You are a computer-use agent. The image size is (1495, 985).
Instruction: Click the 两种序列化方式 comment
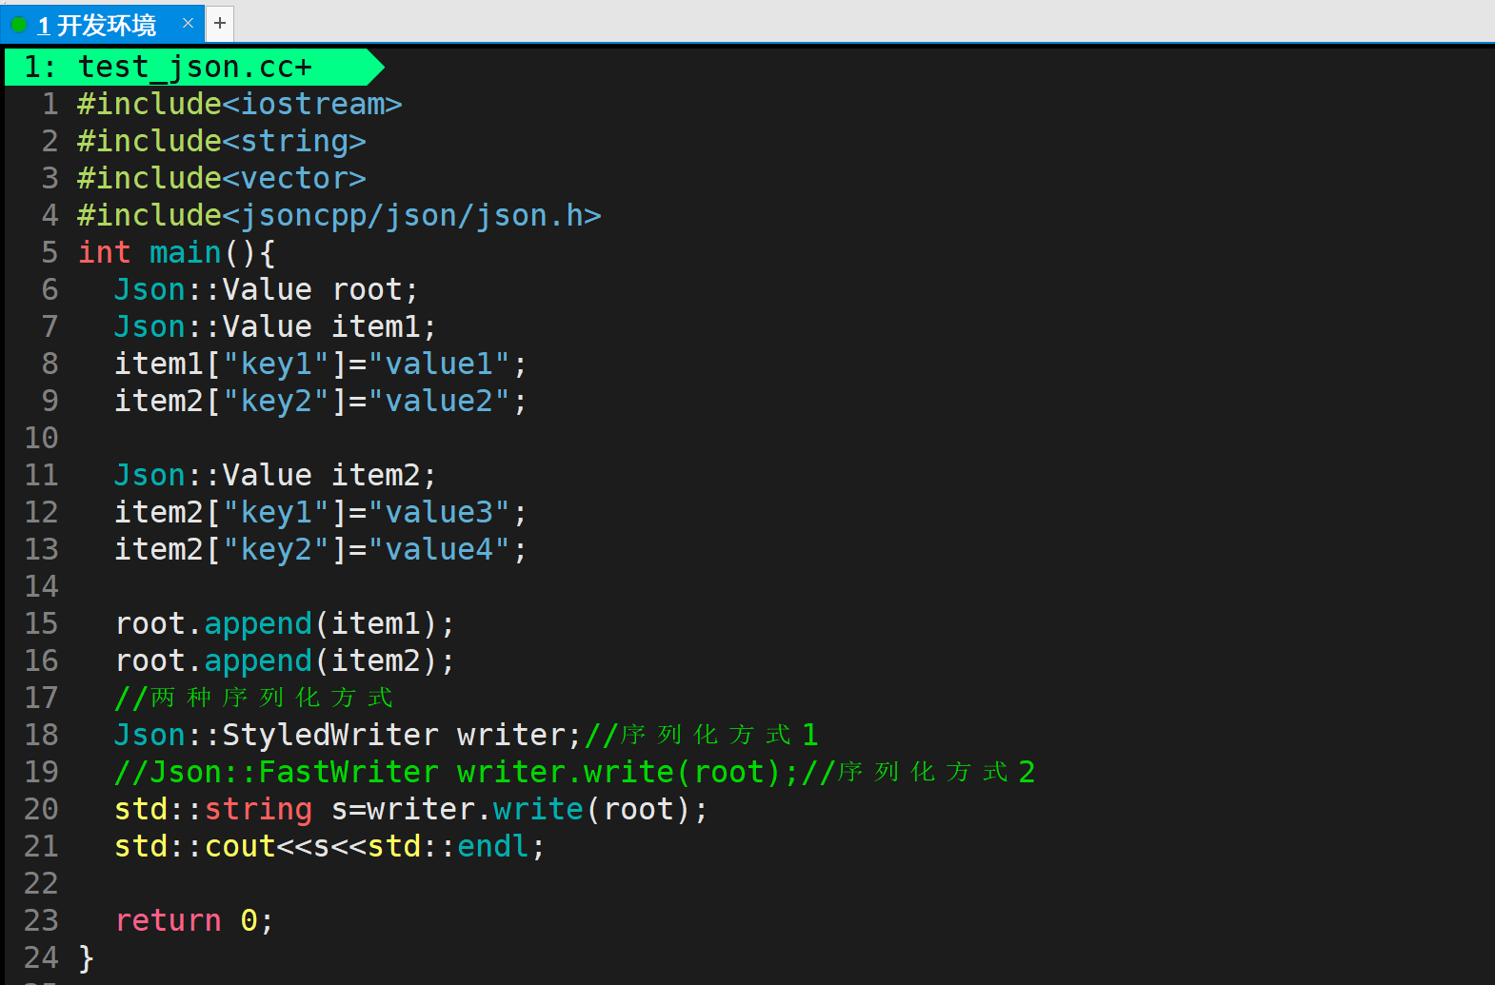click(253, 698)
